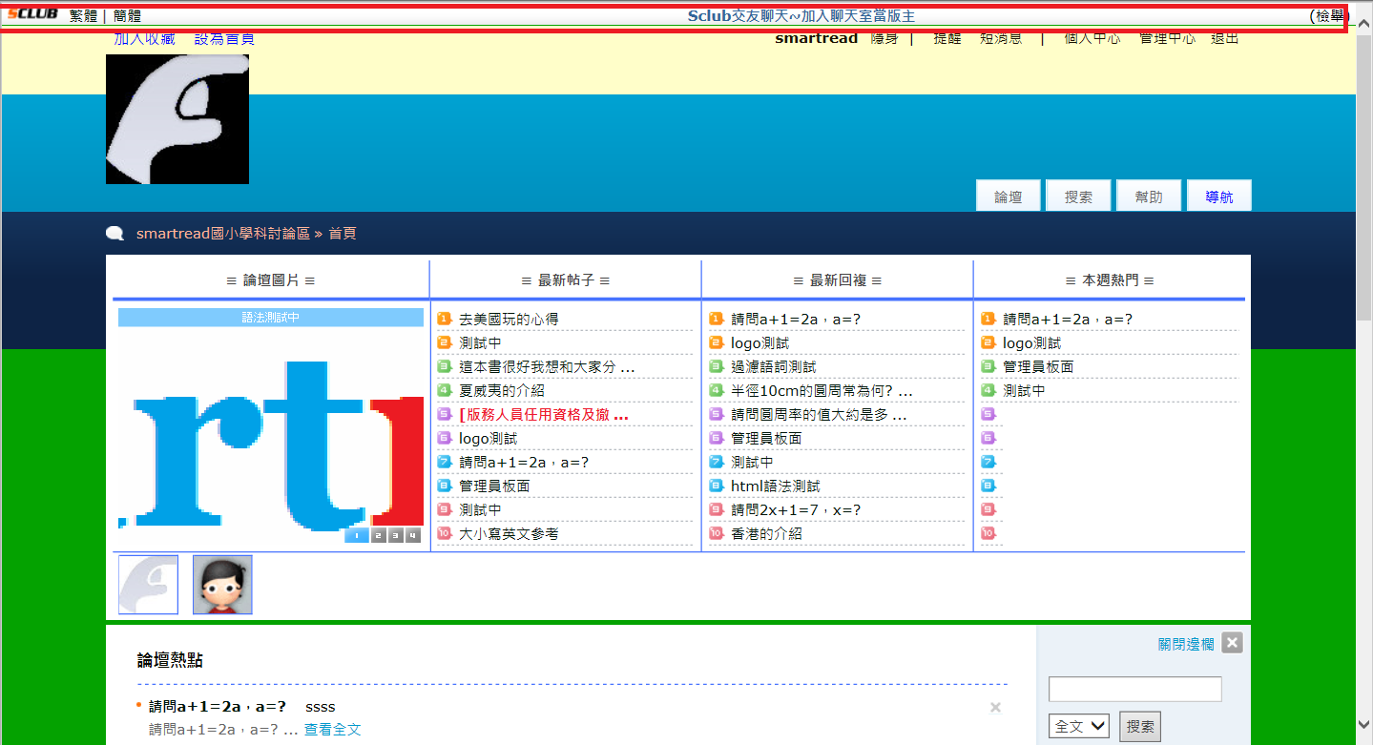The height and width of the screenshot is (745, 1373).
Task: Open the red 版務人員任用資格 post
Action: (543, 415)
